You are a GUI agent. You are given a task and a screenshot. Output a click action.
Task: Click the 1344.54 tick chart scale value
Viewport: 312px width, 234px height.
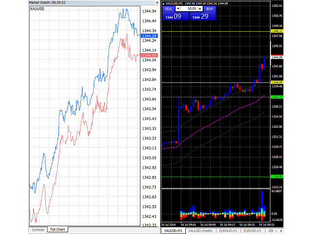[x=149, y=11]
